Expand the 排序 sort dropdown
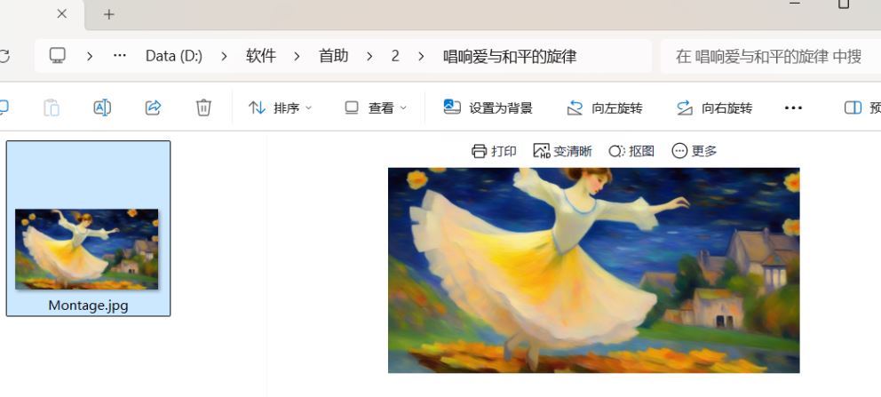881x397 pixels. point(281,107)
